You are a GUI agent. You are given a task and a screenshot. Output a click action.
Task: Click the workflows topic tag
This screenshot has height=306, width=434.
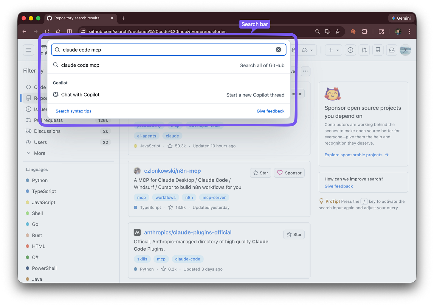tap(165, 198)
